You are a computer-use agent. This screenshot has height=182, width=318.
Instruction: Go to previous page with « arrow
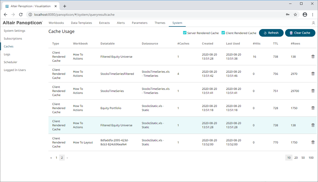pyautogui.click(x=51, y=158)
